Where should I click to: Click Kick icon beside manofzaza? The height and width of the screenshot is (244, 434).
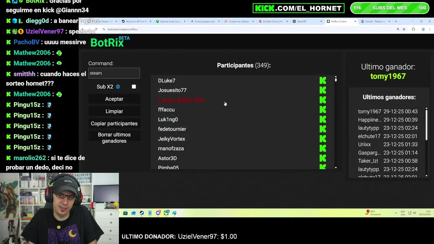[x=323, y=148]
